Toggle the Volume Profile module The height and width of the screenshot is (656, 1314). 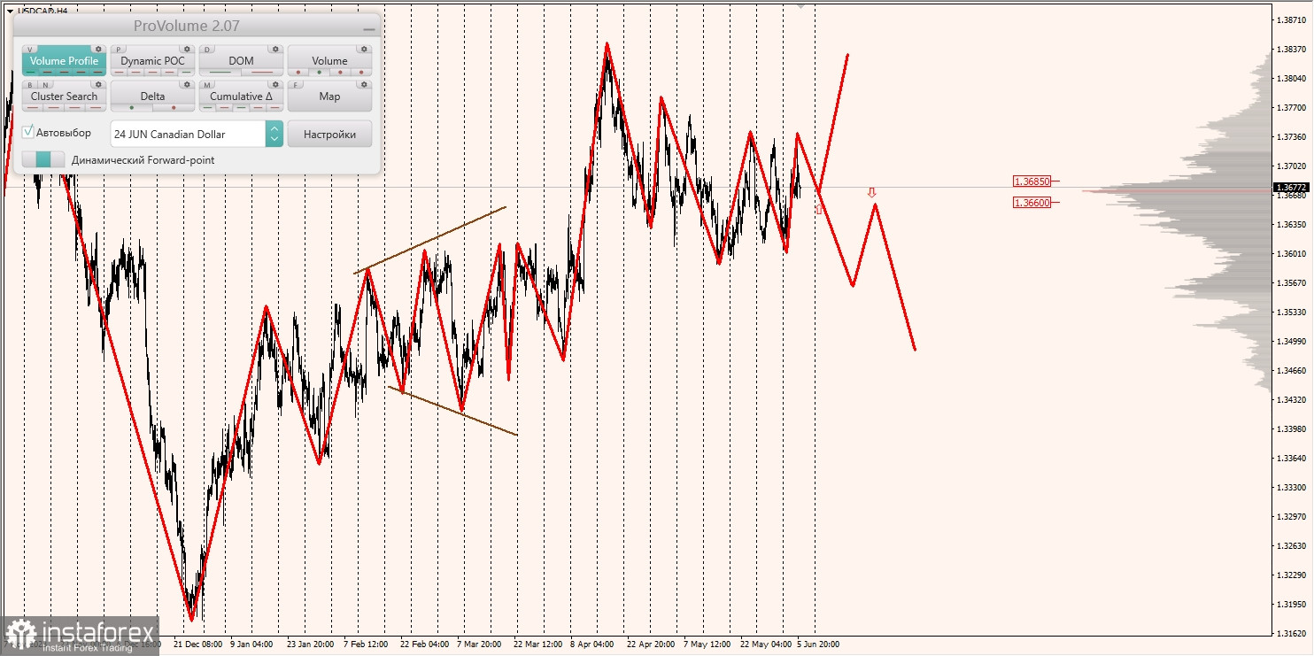64,61
